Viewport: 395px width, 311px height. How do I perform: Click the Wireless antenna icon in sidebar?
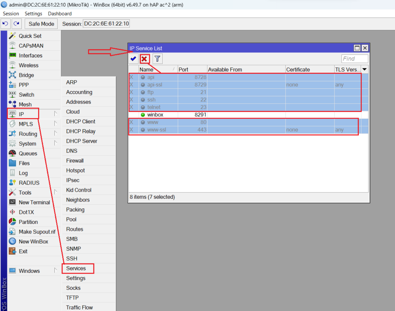click(x=13, y=65)
